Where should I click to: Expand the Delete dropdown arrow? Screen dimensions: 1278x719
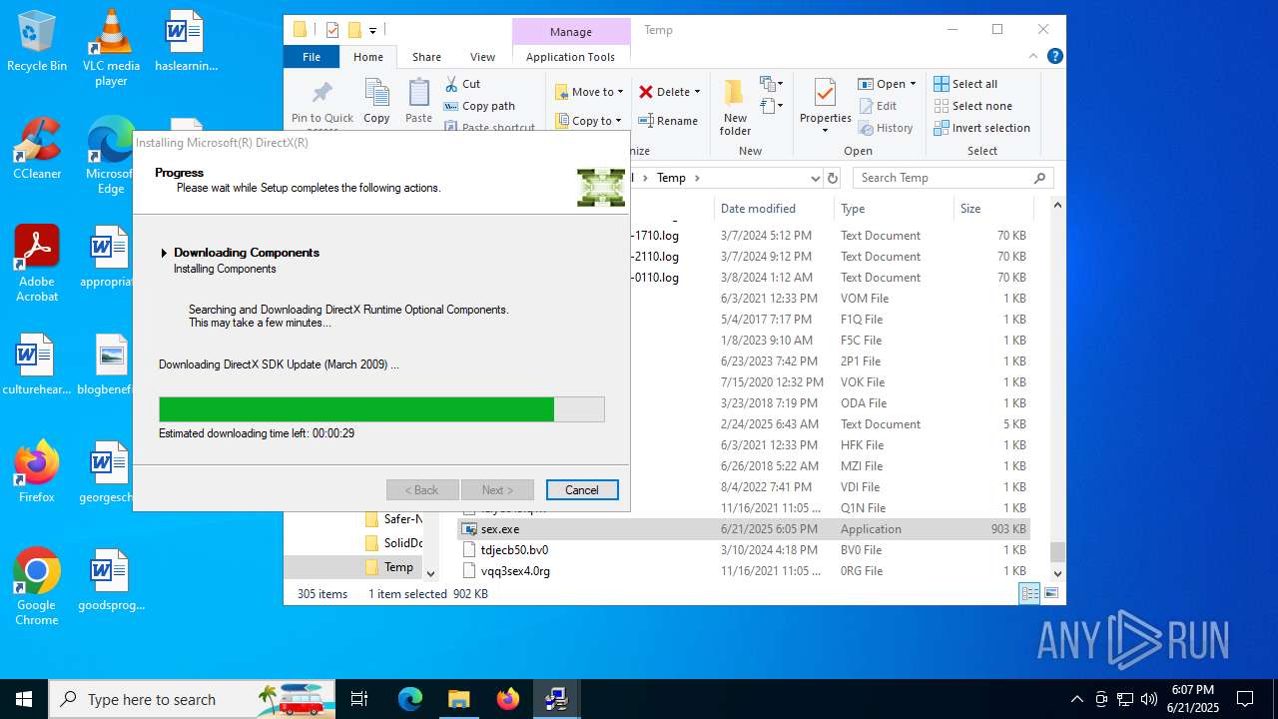click(697, 92)
